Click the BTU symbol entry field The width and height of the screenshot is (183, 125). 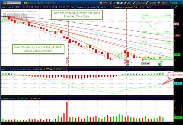tap(12, 3)
